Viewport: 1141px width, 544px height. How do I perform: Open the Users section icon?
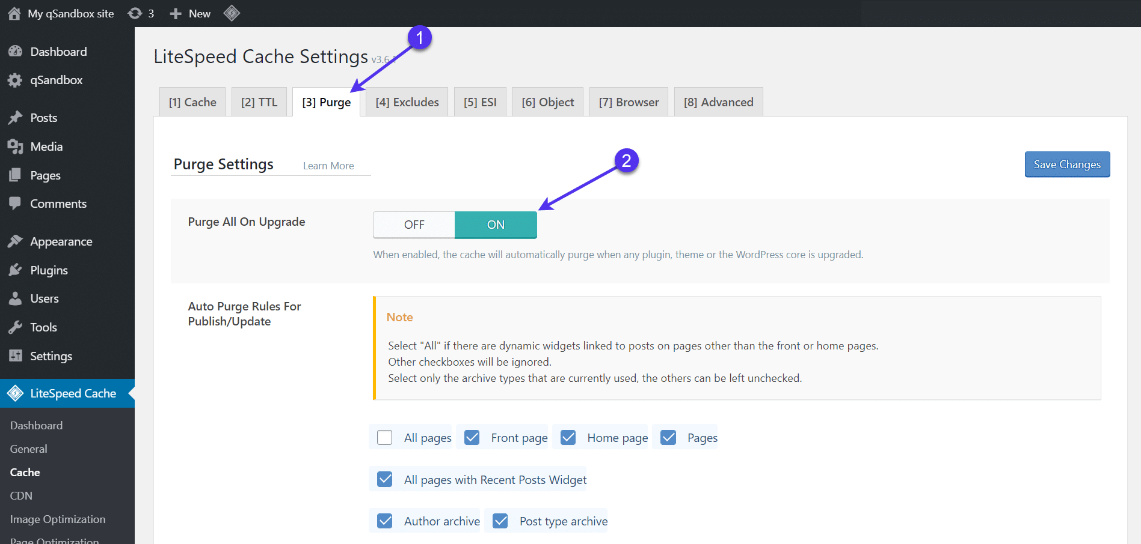[x=16, y=298]
